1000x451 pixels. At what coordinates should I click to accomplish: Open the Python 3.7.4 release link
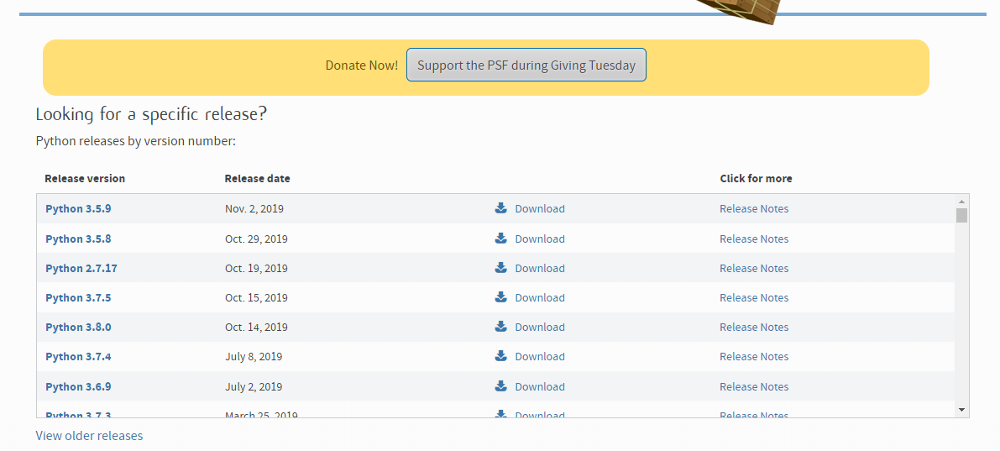click(x=78, y=356)
